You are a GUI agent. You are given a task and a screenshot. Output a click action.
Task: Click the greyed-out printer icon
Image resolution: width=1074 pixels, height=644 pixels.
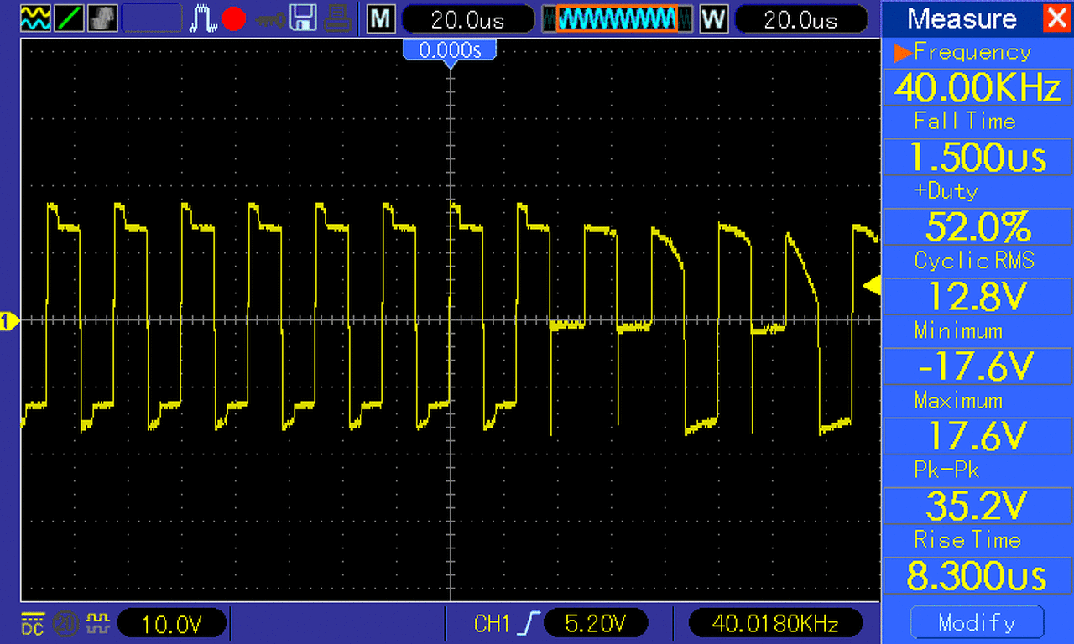point(336,18)
